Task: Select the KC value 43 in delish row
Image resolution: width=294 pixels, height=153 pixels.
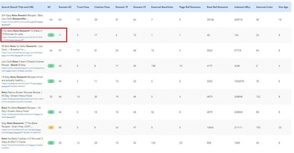Action: click(x=51, y=20)
